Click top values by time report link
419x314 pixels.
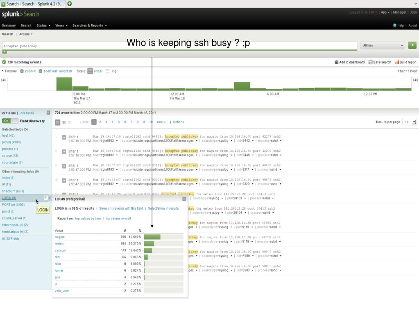pos(88,219)
